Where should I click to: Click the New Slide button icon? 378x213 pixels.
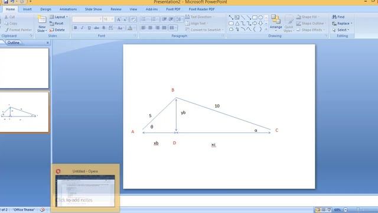click(x=42, y=20)
